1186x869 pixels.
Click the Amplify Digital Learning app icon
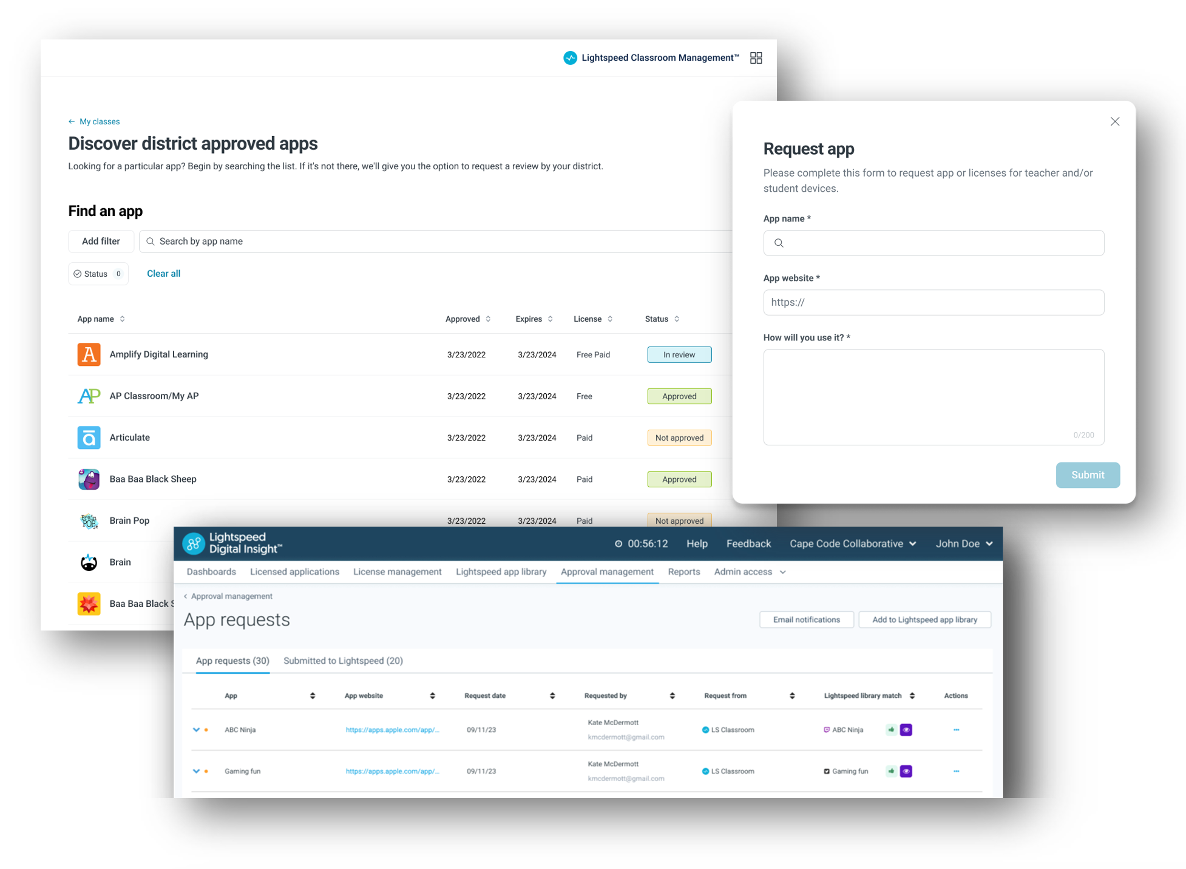(89, 354)
